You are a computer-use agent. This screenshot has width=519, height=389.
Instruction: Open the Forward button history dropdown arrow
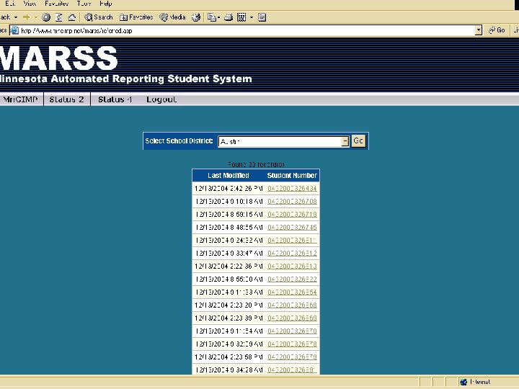(x=36, y=17)
